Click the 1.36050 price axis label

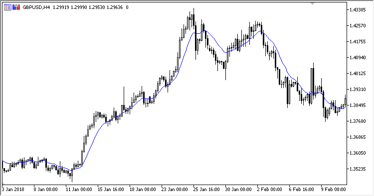(358, 153)
